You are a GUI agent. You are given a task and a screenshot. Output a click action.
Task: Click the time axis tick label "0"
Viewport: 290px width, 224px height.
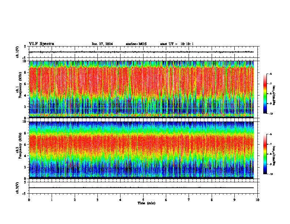(29, 200)
